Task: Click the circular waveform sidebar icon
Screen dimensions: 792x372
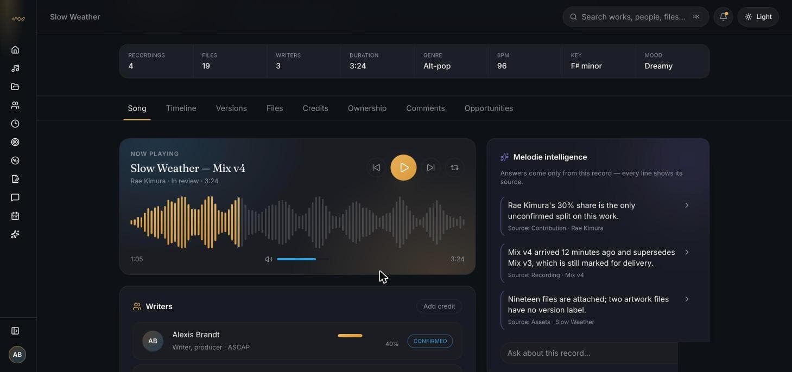Action: tap(15, 161)
